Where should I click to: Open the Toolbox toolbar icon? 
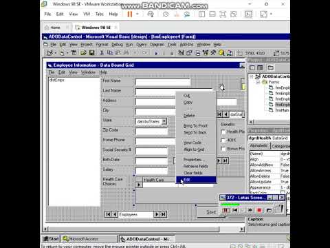coord(213,53)
